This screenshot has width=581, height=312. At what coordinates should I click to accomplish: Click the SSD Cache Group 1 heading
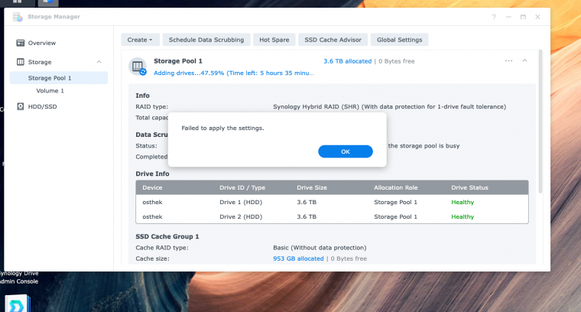pos(167,236)
